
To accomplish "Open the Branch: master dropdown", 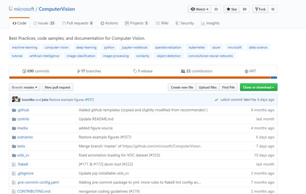I will pyautogui.click(x=24, y=87).
